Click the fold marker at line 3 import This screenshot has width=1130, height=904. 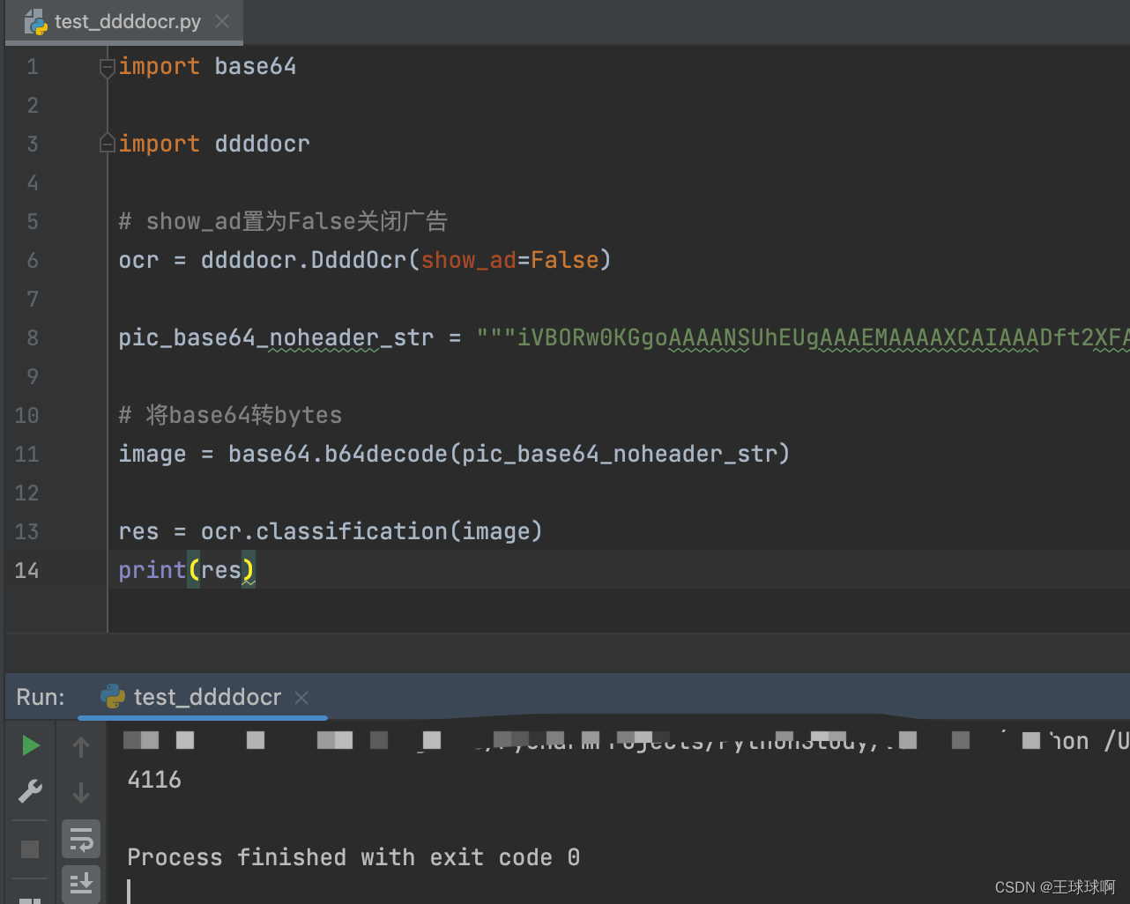(x=108, y=143)
